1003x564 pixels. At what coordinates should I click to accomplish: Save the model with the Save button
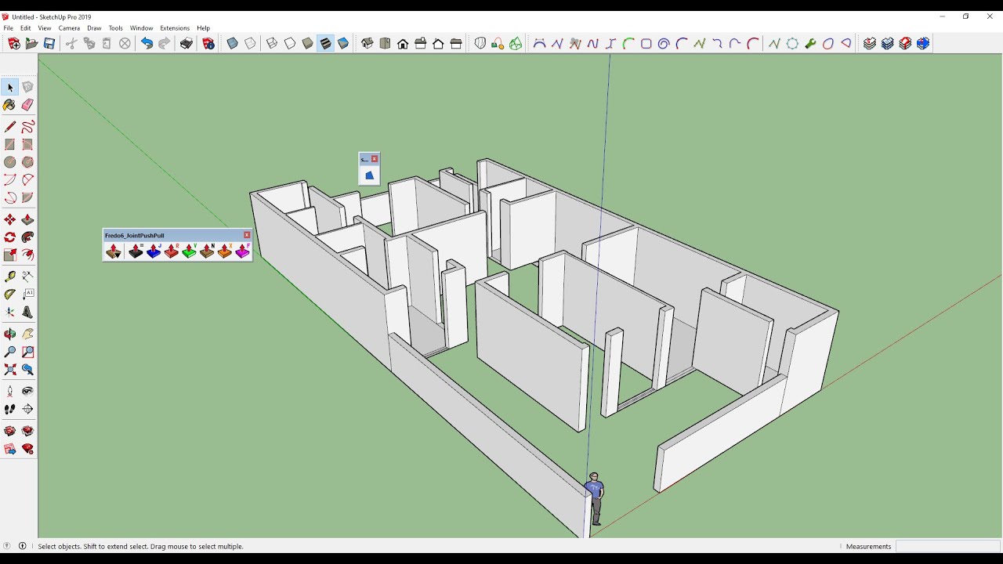coord(49,44)
